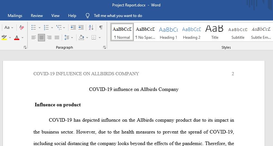Decrease the paragraph indent
273x146 pixels.
(73, 28)
